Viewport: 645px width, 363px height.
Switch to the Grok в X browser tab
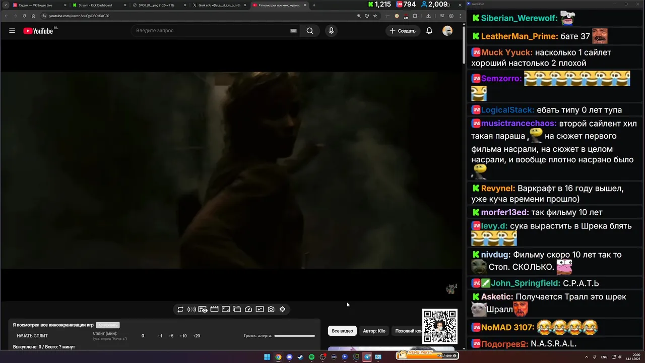point(219,5)
